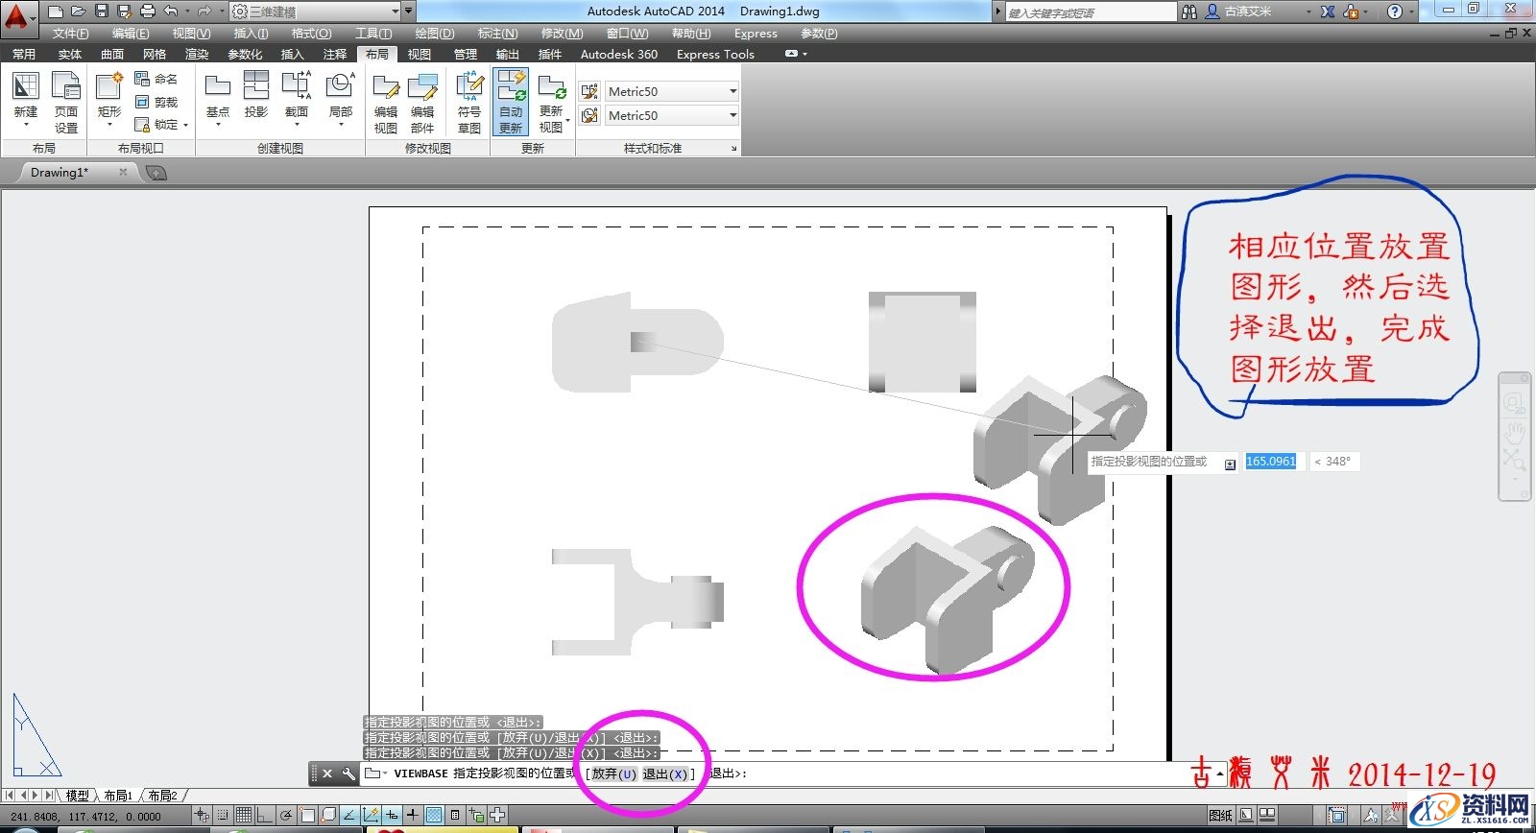1536x833 pixels.
Task: Click the Detail view (局部) icon
Action: pyautogui.click(x=340, y=95)
